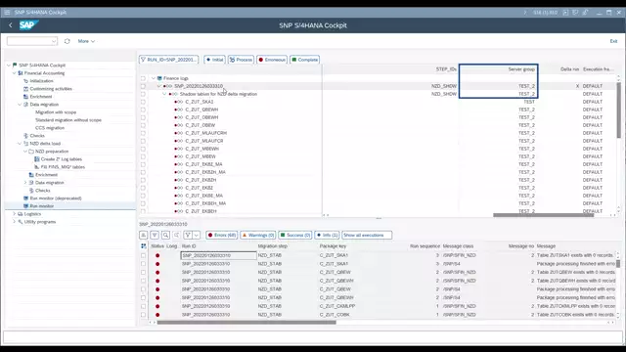Click the RUN_ID=SNP_202201... filter button
The width and height of the screenshot is (626, 352).
(x=168, y=60)
